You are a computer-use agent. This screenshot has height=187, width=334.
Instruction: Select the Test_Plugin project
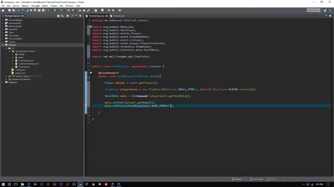point(14,36)
